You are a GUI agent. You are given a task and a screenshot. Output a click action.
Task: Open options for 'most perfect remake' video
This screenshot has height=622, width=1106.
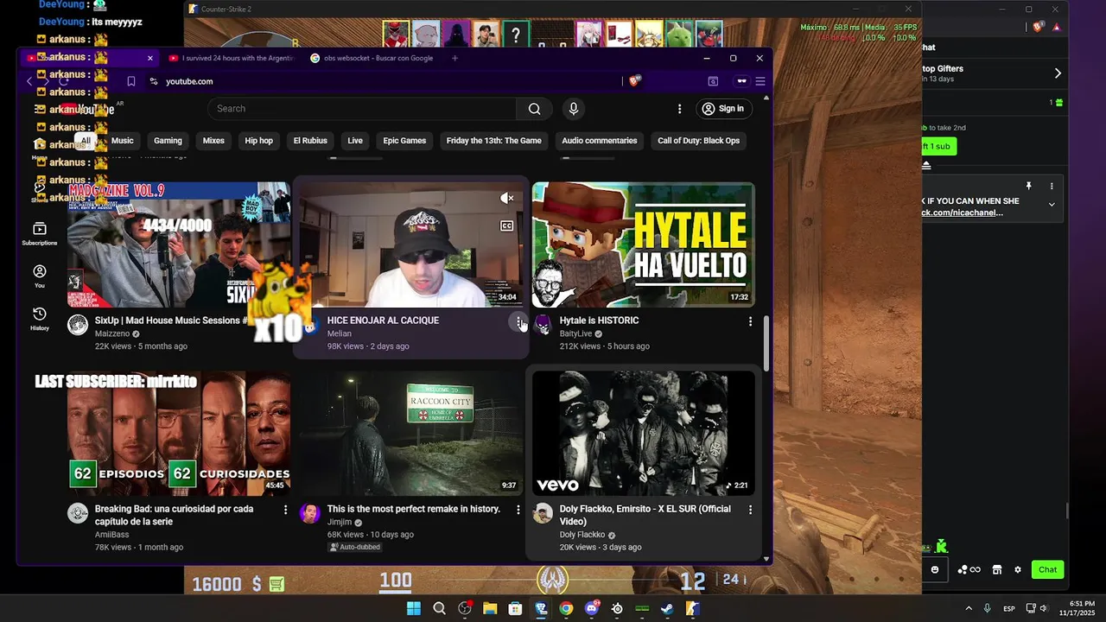click(x=518, y=510)
